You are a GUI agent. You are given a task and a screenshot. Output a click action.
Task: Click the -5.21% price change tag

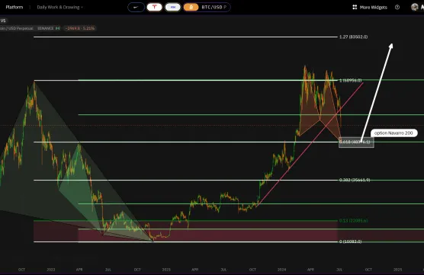[80, 28]
